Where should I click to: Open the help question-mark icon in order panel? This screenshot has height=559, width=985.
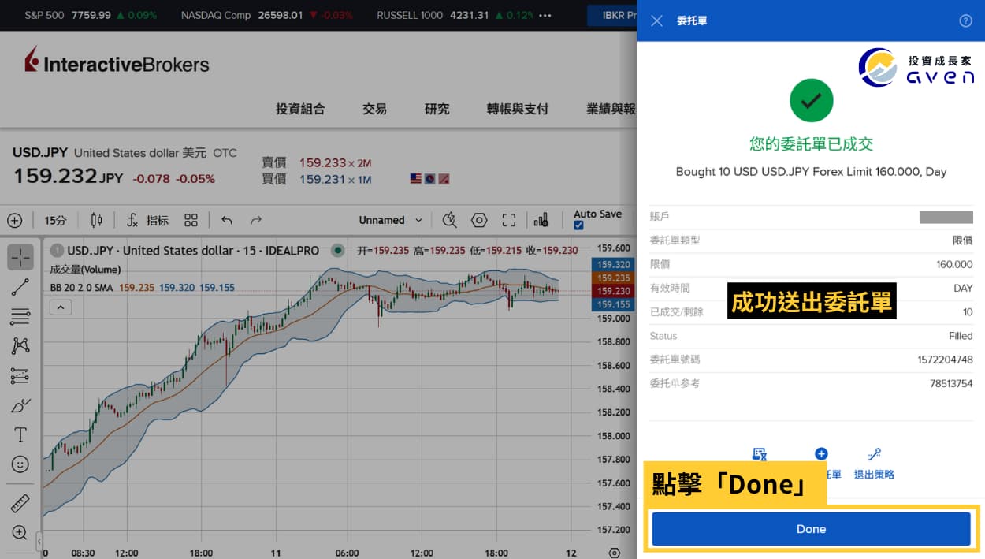[965, 21]
